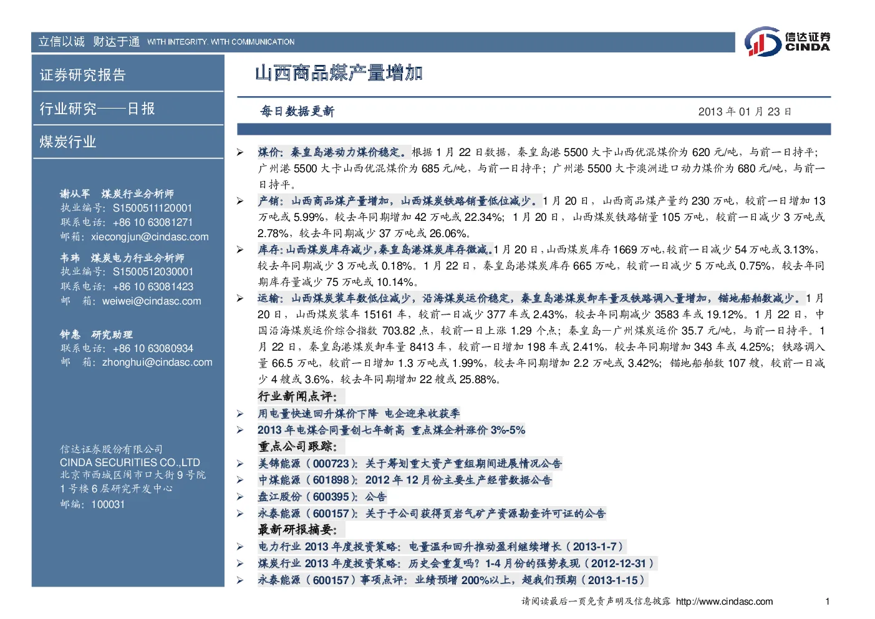Viewport: 875px width, 619px height.
Task: Click the arrow bullet beside 煤价
Action: click(x=240, y=152)
